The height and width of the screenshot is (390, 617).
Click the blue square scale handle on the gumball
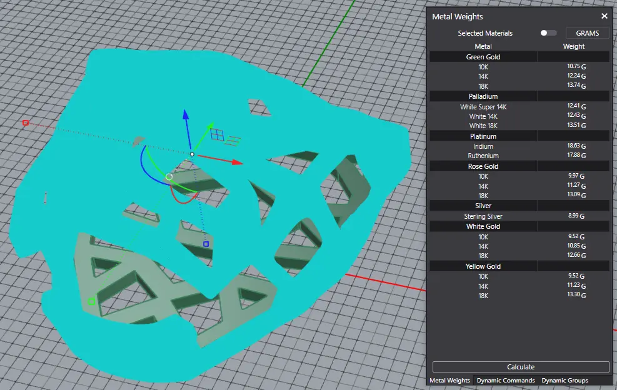[x=206, y=244]
